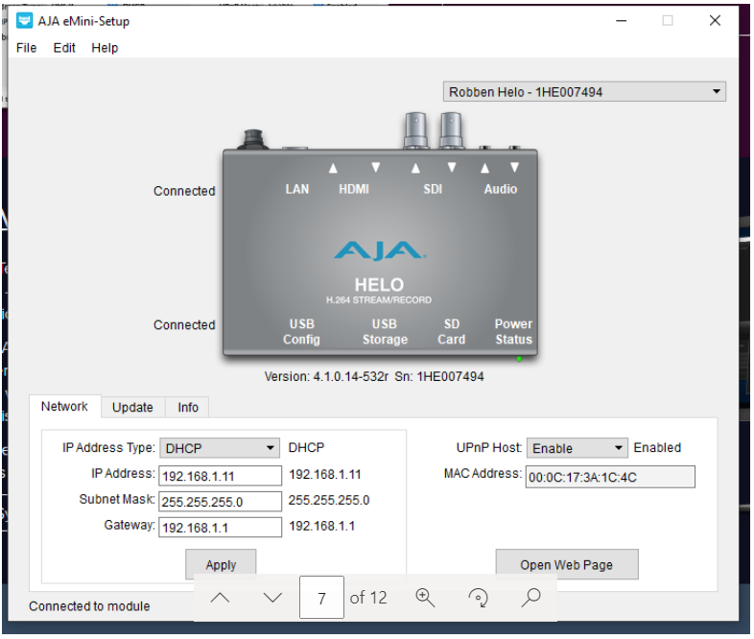Switch to the Info tab
Image resolution: width=754 pixels, height=639 pixels.
187,407
